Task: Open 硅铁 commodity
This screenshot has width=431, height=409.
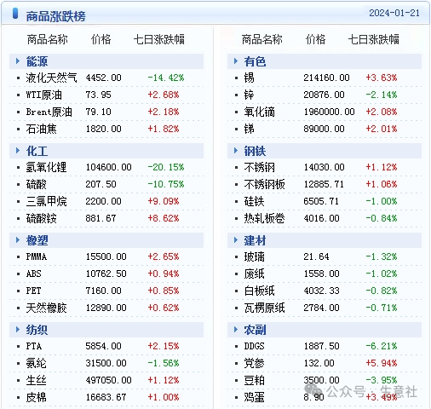Action: pos(254,201)
